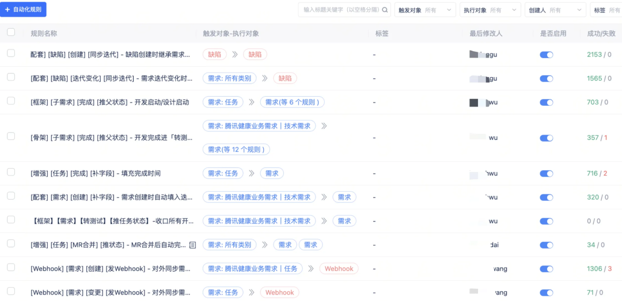The height and width of the screenshot is (301, 622).
Task: Open the 标签 filter dropdown
Action: (x=606, y=10)
